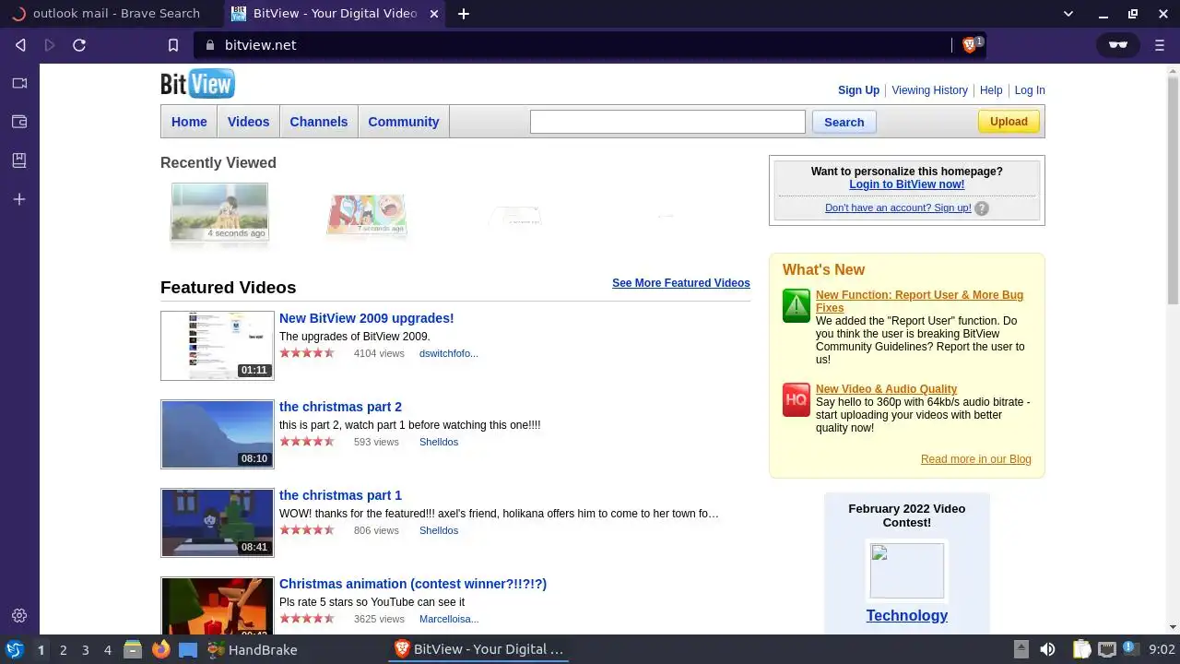This screenshot has width=1180, height=664.
Task: Switch to workspace 2 in taskbar
Action: click(64, 649)
